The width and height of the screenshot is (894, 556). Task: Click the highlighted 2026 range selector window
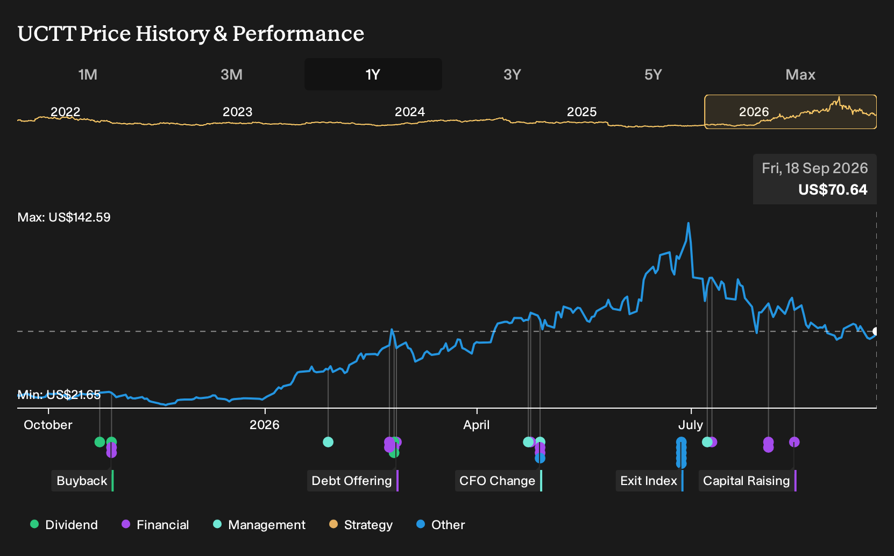[x=790, y=112]
